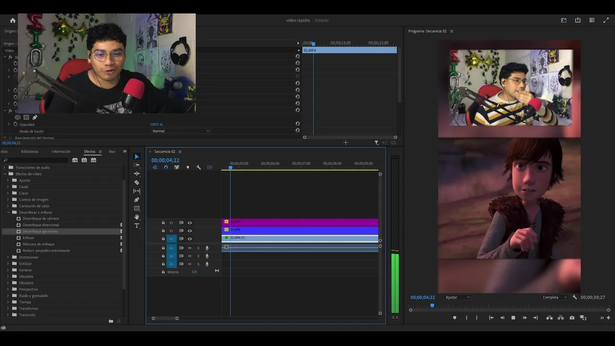This screenshot has width=615, height=346.
Task: Select the Pen tool
Action: tap(136, 199)
